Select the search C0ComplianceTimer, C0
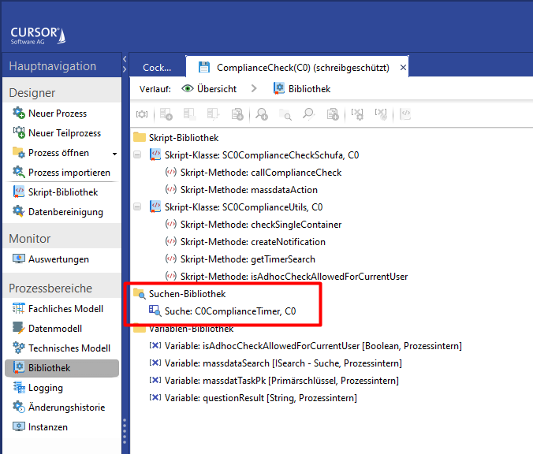This screenshot has height=454, width=533. click(x=229, y=311)
